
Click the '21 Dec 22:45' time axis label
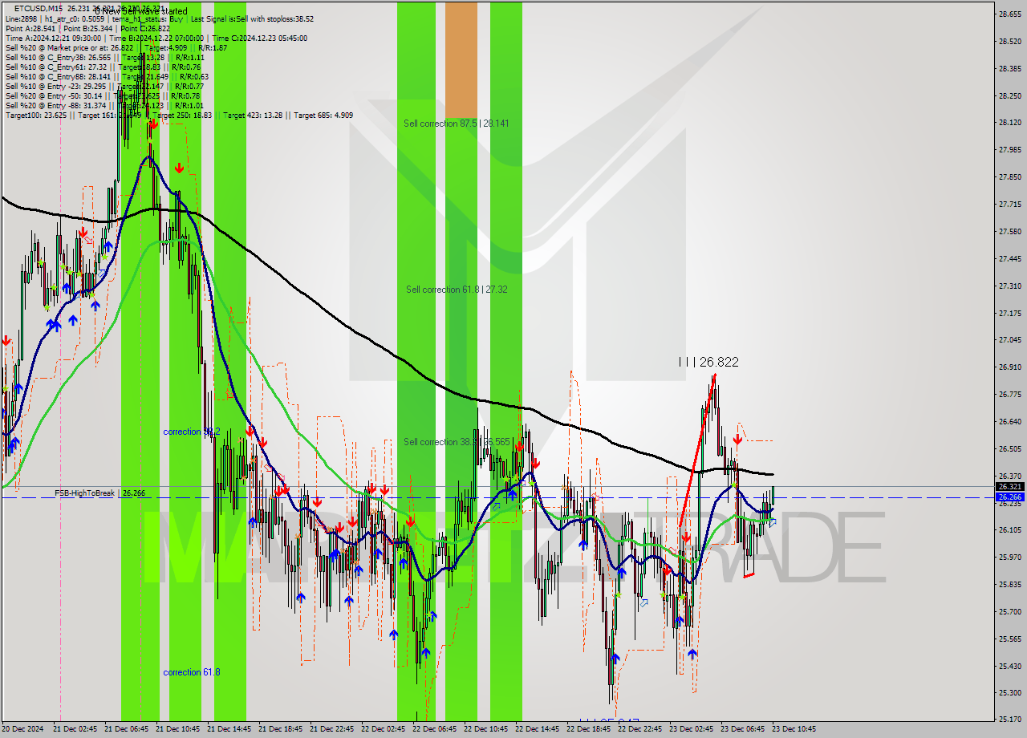point(332,729)
